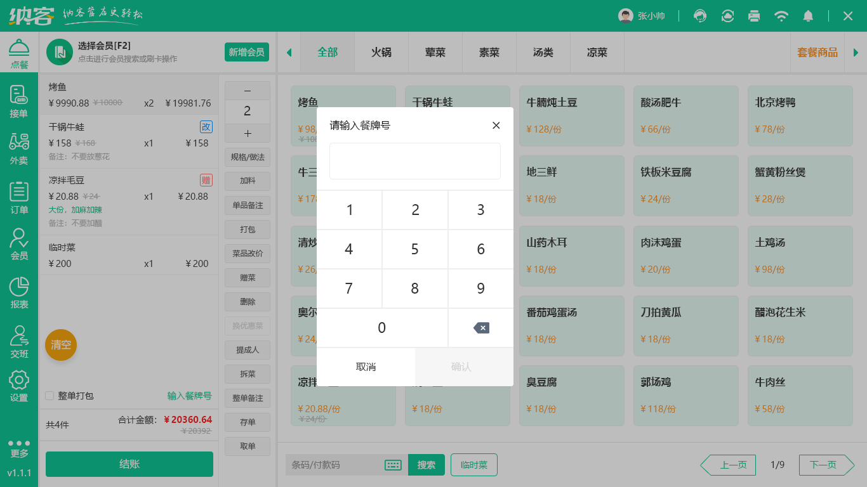This screenshot has height=487, width=867.
Task: Close the 请输入餐牌号 dialog with X
Action: pyautogui.click(x=496, y=126)
